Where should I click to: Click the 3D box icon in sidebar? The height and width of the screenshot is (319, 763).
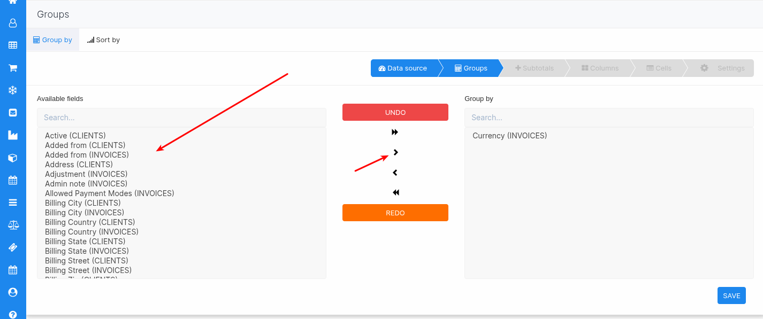click(x=13, y=158)
